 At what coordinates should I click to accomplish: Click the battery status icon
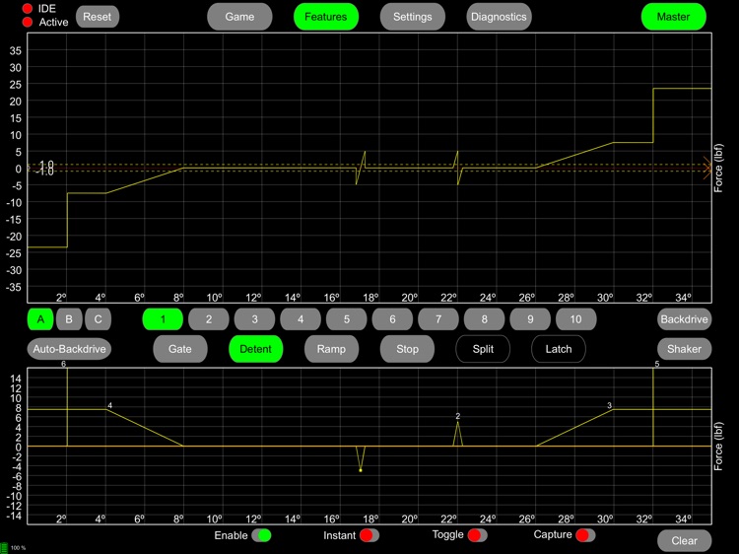[5, 547]
